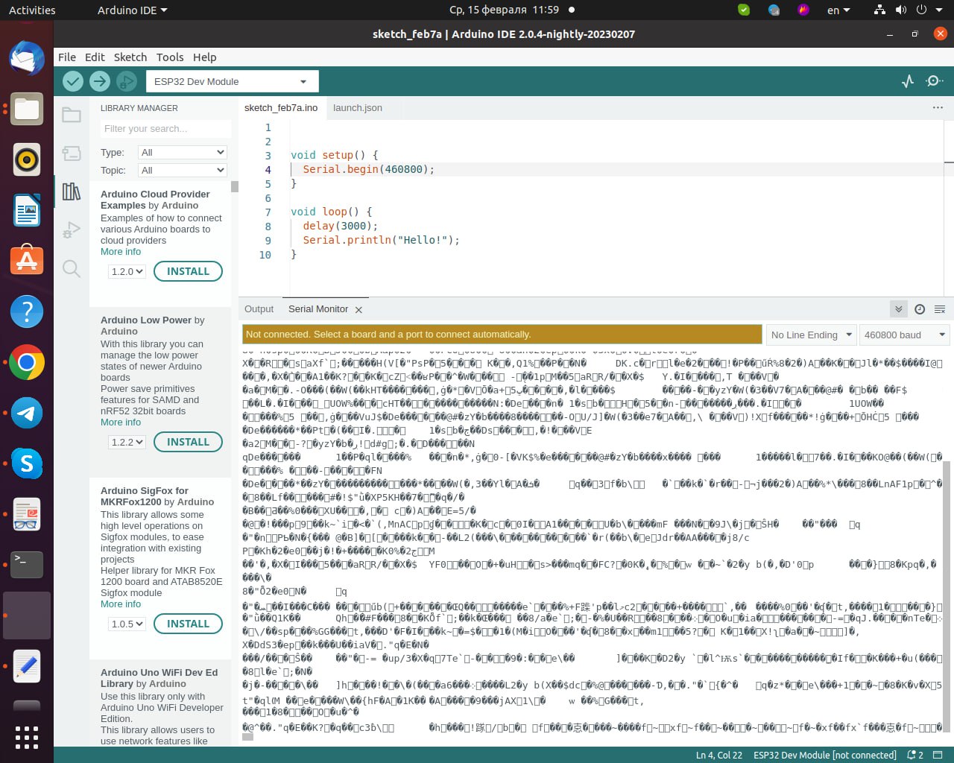Click the Upload arrow button
954x763 pixels.
[100, 81]
